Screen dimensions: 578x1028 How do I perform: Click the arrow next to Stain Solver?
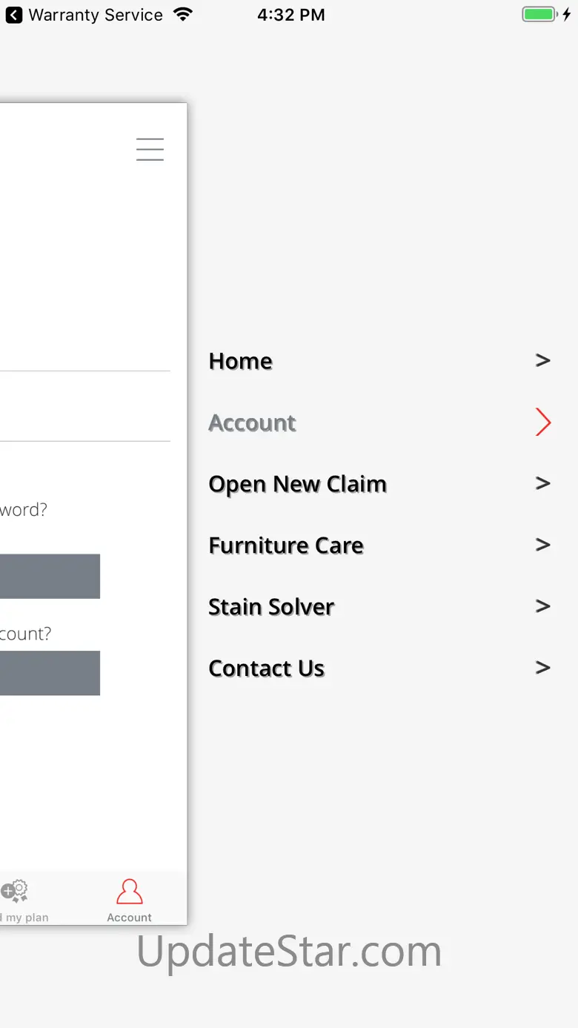(x=543, y=606)
